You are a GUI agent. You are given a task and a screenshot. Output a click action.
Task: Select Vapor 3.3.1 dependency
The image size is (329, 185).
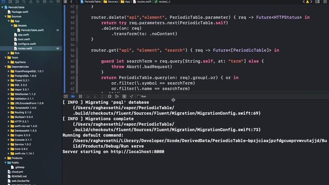coord(22,89)
